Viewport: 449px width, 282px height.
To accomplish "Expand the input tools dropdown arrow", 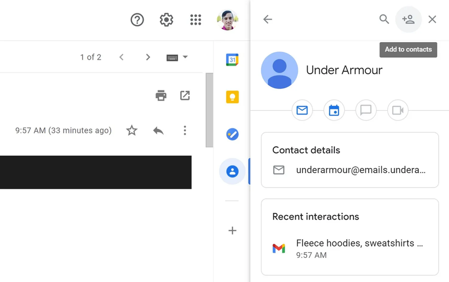I will click(x=185, y=57).
